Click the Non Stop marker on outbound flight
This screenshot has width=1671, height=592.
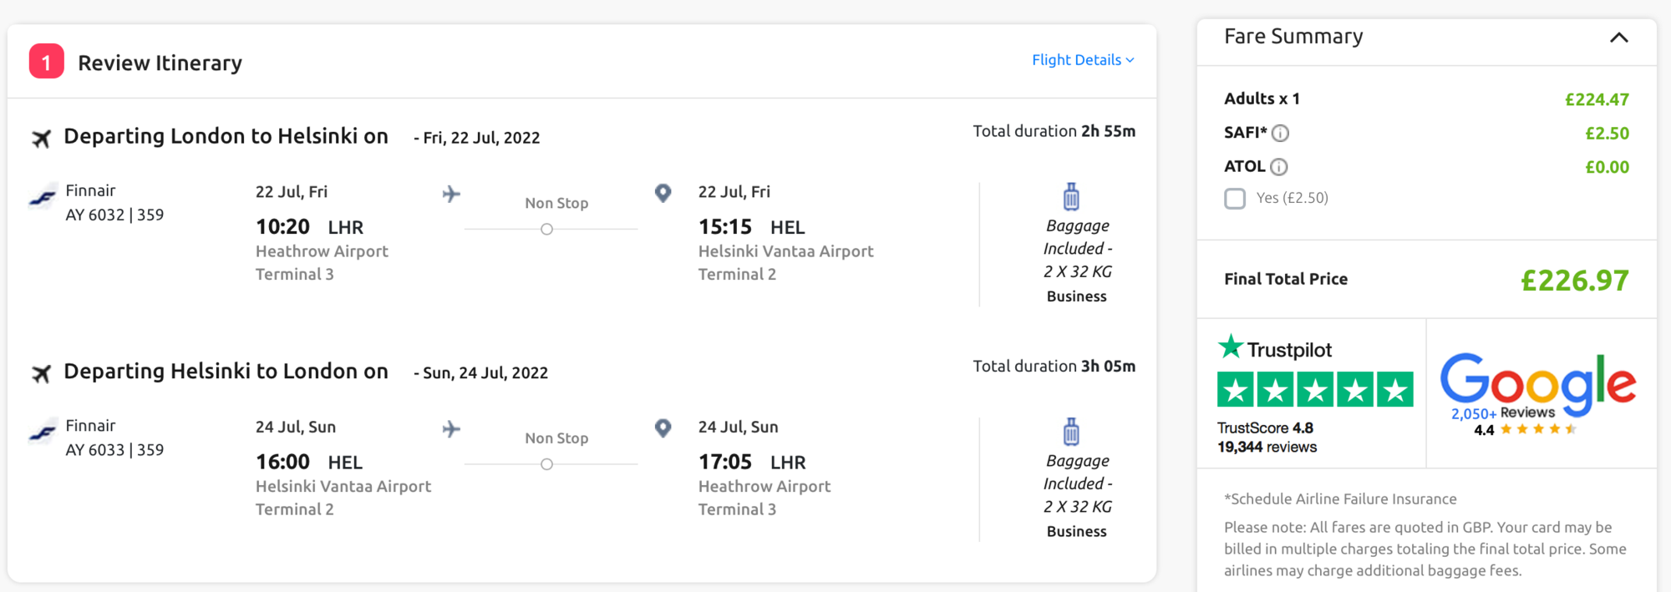[546, 230]
